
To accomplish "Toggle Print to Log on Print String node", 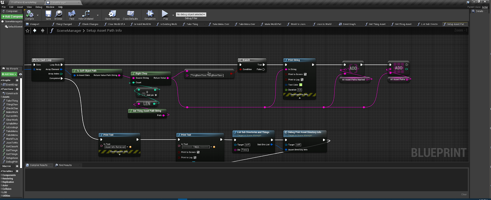I will (302, 80).
